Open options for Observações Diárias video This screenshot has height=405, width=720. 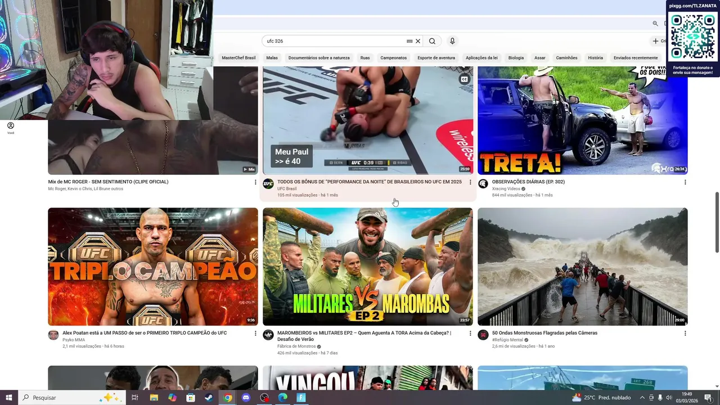tap(685, 182)
